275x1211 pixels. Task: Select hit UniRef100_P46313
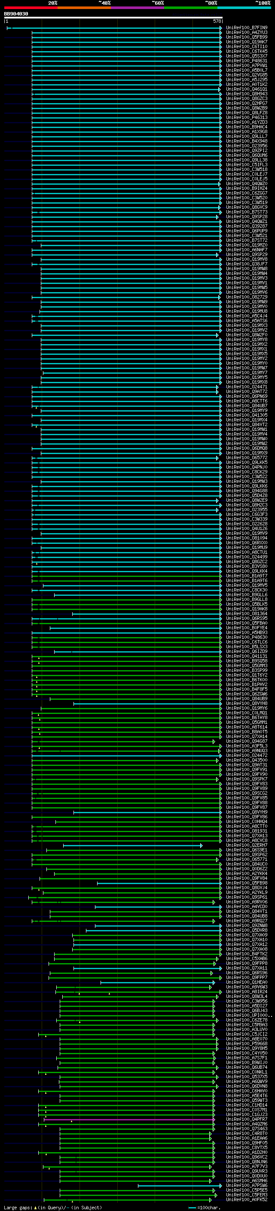pos(246,118)
